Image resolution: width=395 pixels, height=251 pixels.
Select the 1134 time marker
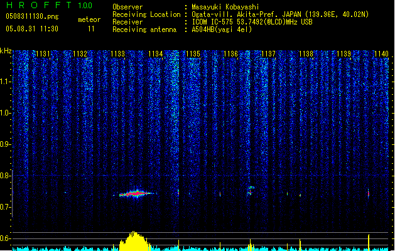pos(156,54)
